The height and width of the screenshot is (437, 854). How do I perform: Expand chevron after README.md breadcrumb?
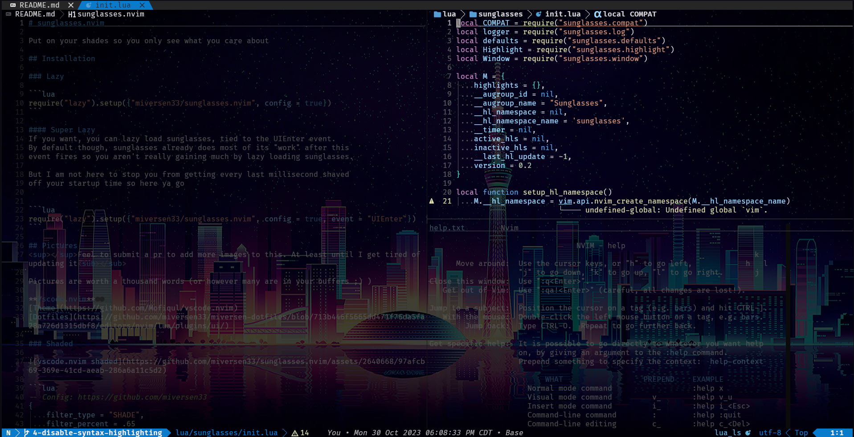click(x=62, y=14)
